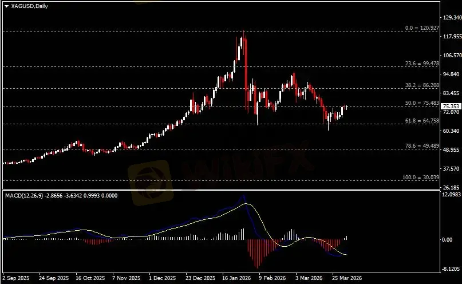This screenshot has height=284, width=462.
Task: Click the 94.840 price axis value
Action: [x=452, y=74]
